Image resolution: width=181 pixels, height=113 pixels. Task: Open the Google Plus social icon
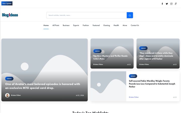coord(176,4)
